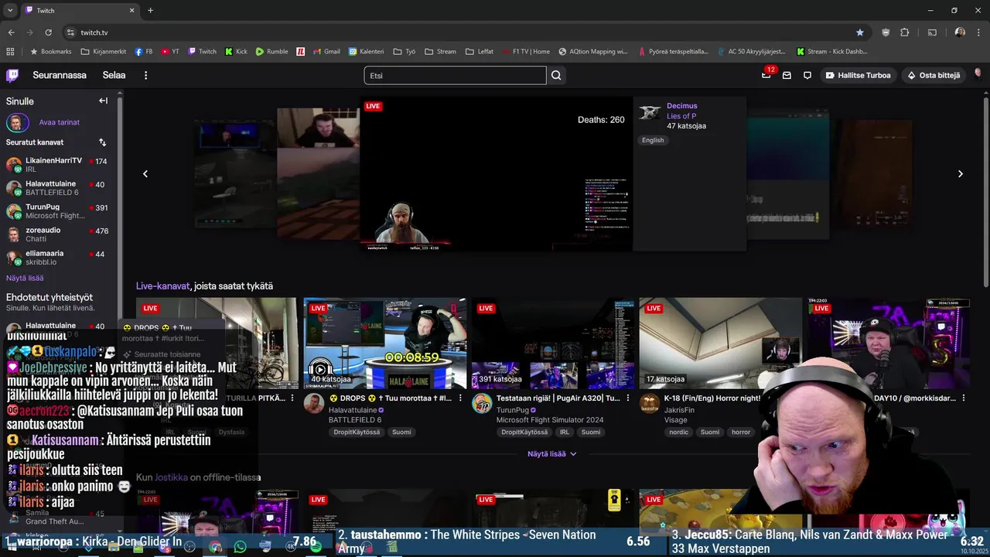This screenshot has height=557, width=990.
Task: Click the English tag on featured stream
Action: [x=653, y=140]
